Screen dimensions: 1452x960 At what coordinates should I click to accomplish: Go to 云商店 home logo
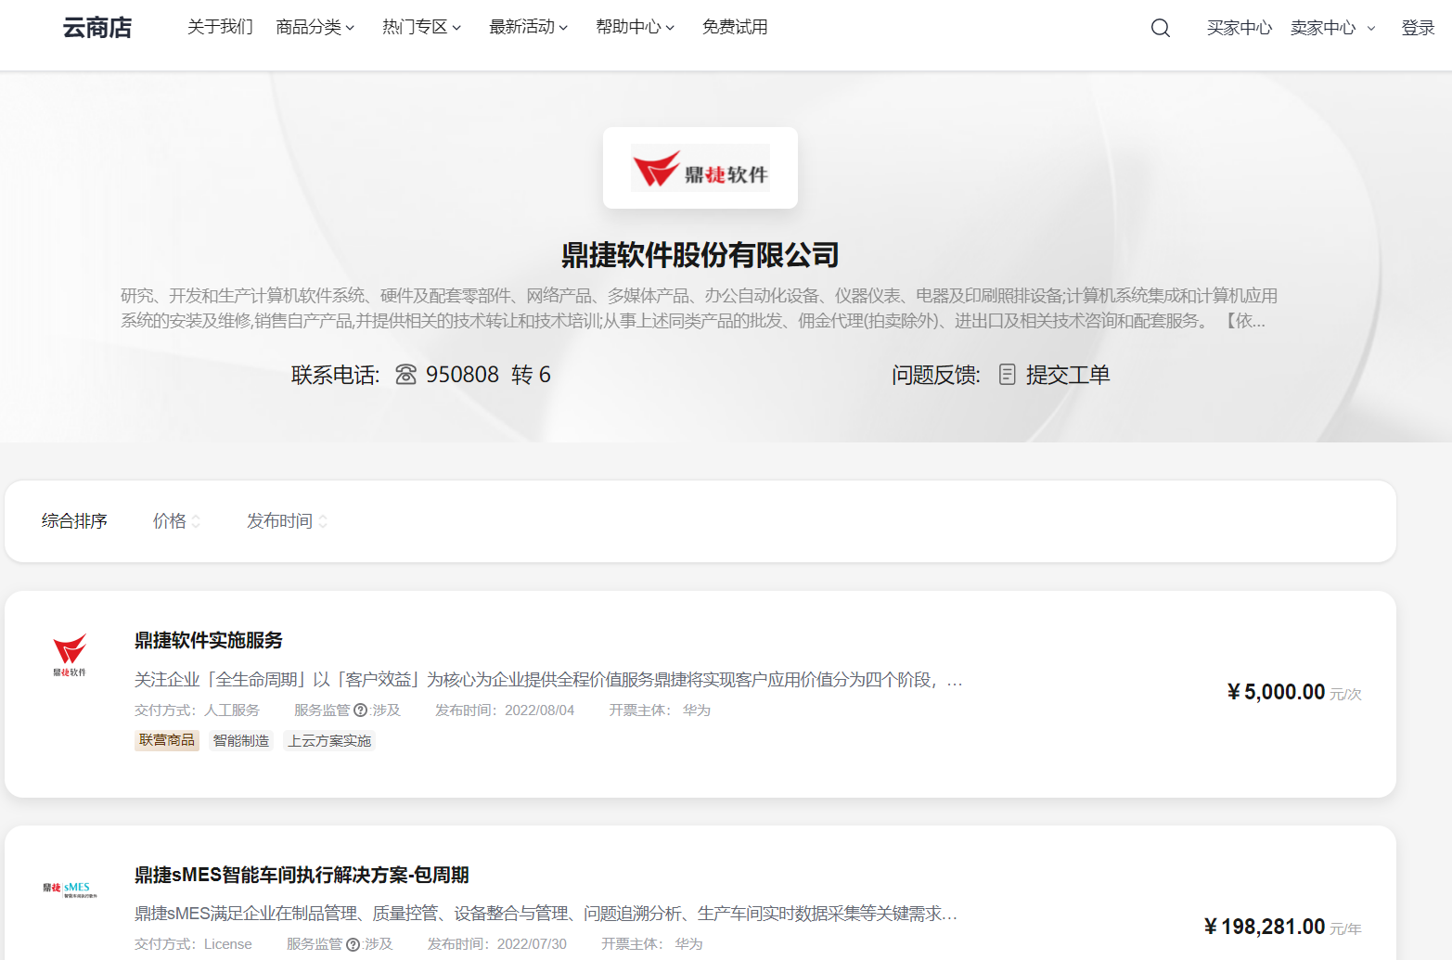[97, 28]
